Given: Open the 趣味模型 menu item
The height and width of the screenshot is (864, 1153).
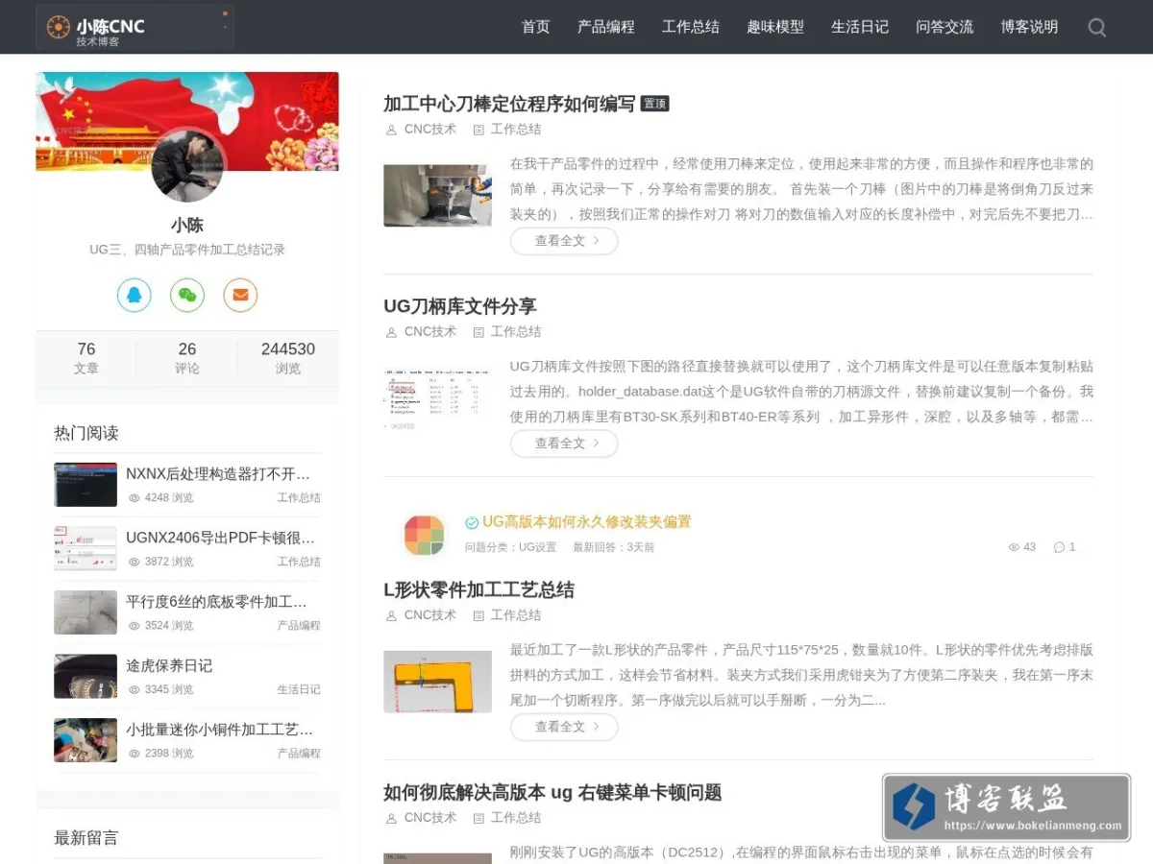Looking at the screenshot, I should click(x=774, y=27).
